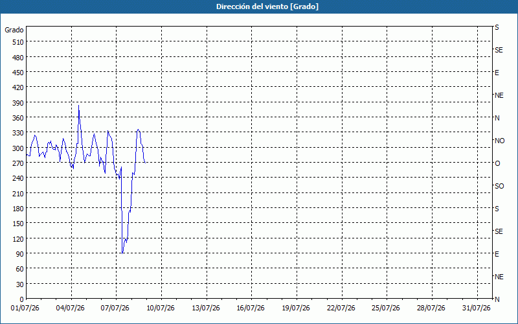Image resolution: width=518 pixels, height=324 pixels.
Task: Click the 510 y-axis value
Action: pyautogui.click(x=18, y=42)
